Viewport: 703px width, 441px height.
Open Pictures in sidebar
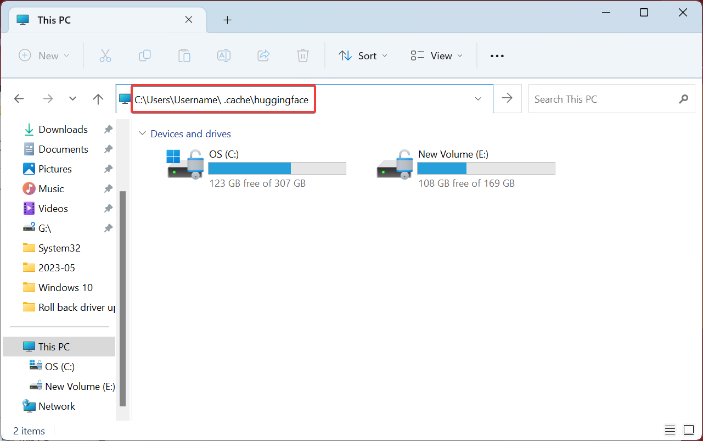point(55,169)
